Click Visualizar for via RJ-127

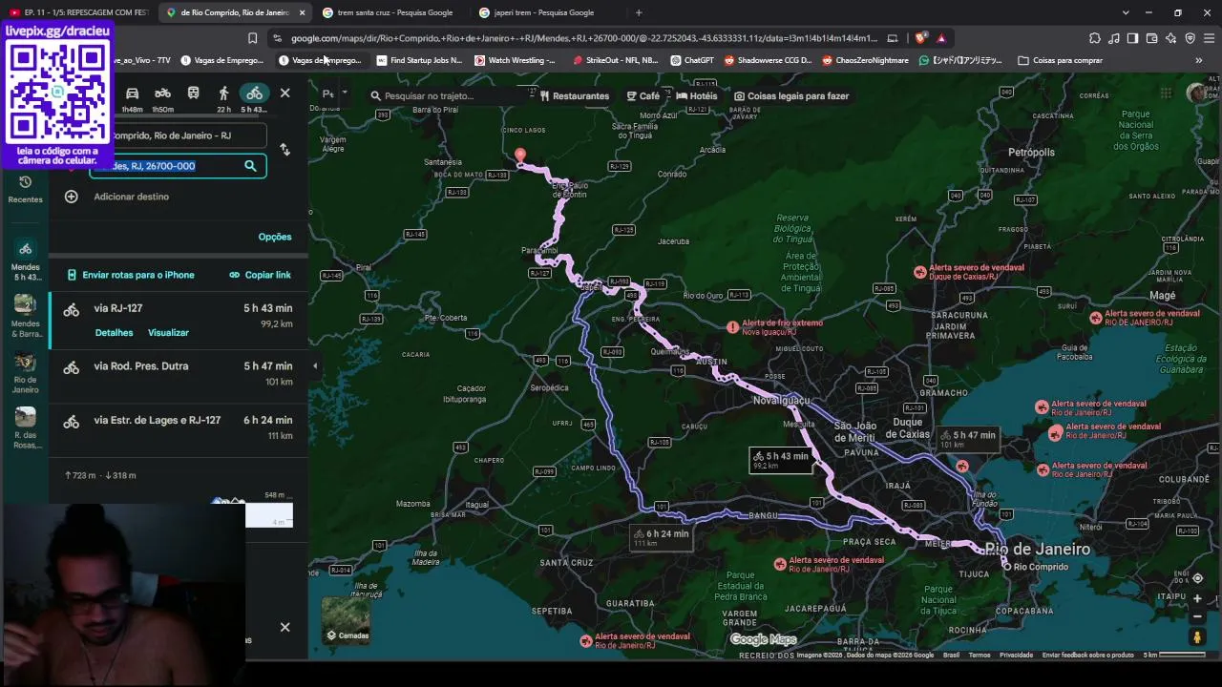(x=168, y=333)
